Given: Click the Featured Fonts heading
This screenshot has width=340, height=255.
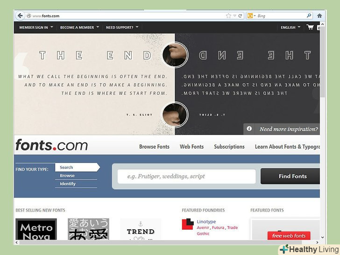Looking at the screenshot, I should click(267, 210).
